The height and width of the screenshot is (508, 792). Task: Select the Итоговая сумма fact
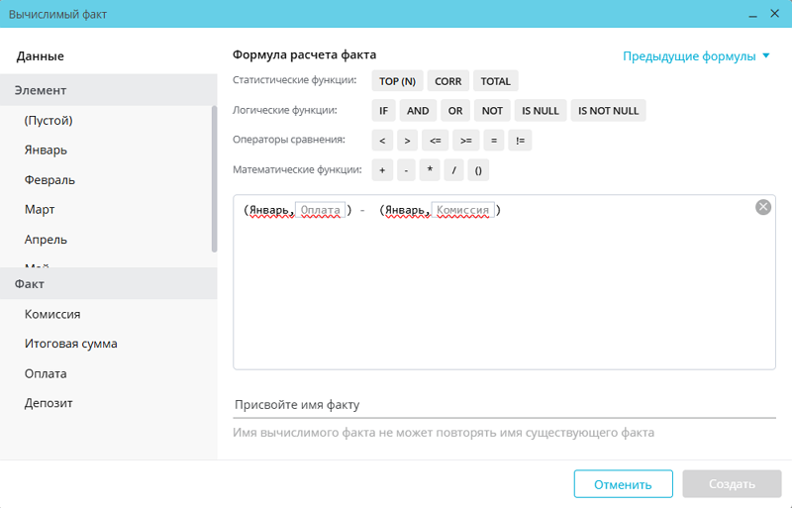pos(71,344)
